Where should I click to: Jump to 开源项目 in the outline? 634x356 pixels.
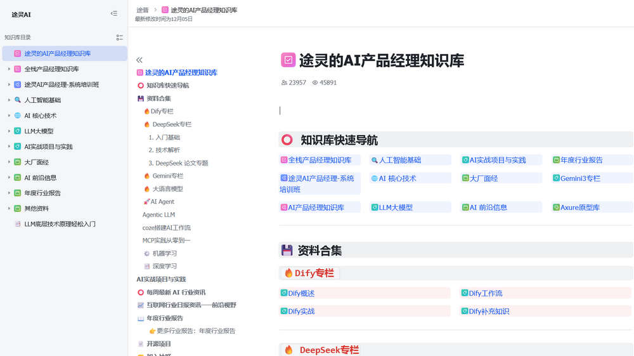(x=158, y=344)
